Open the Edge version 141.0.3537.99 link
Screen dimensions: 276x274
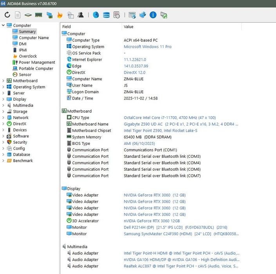tap(136, 66)
